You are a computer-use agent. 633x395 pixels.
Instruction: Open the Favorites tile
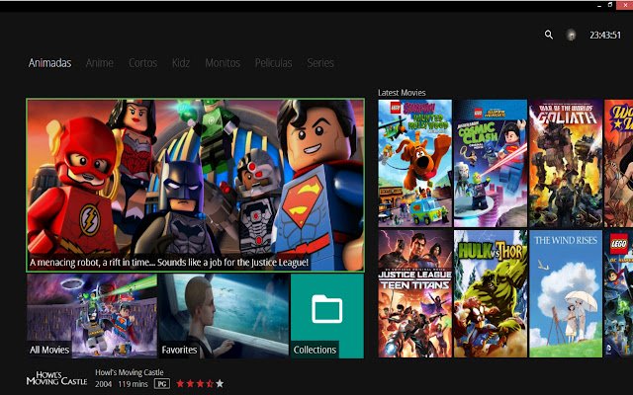tap(225, 316)
